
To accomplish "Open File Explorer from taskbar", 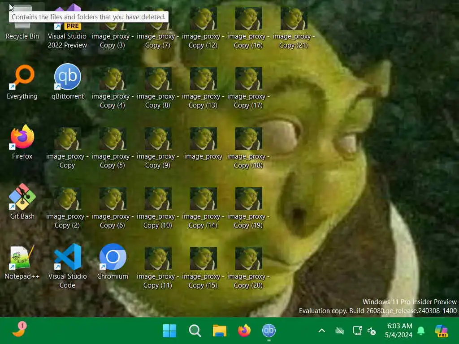I will (x=220, y=331).
